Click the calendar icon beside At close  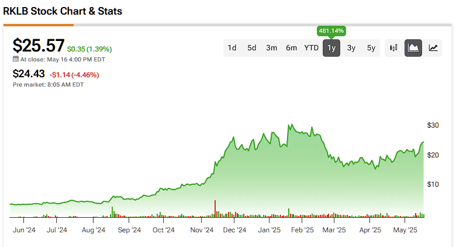click(x=16, y=59)
